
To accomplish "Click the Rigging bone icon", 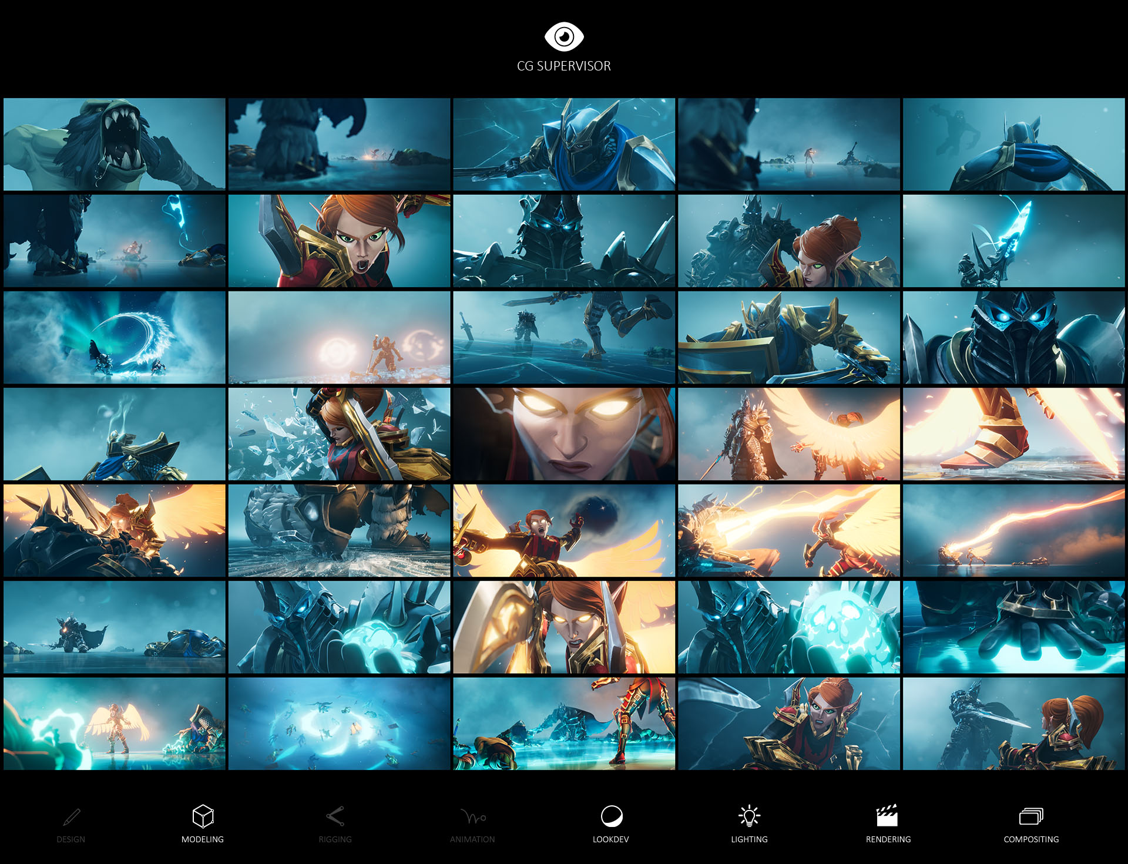I will [x=335, y=816].
